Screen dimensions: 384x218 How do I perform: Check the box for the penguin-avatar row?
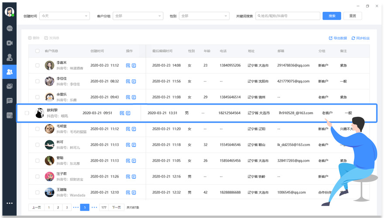coord(37,97)
